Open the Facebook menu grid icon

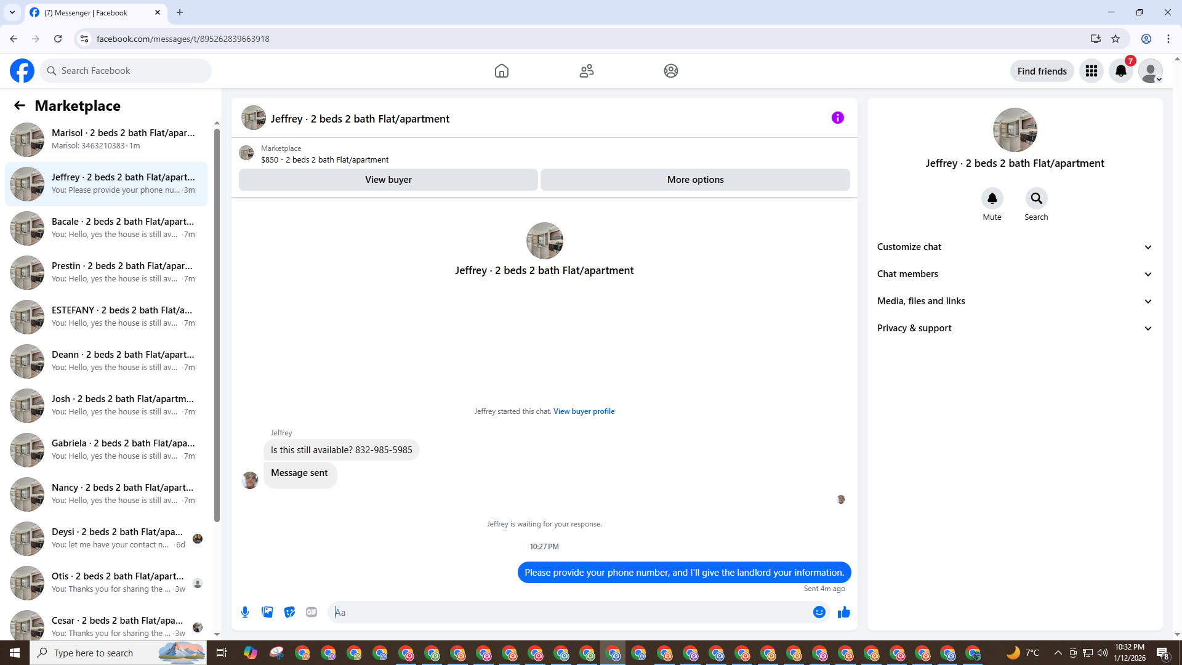1092,71
